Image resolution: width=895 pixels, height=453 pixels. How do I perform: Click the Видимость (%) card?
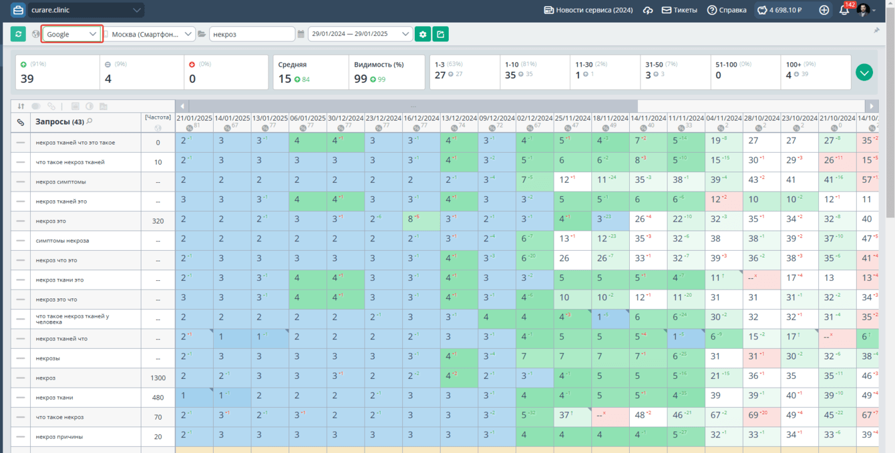pos(387,72)
